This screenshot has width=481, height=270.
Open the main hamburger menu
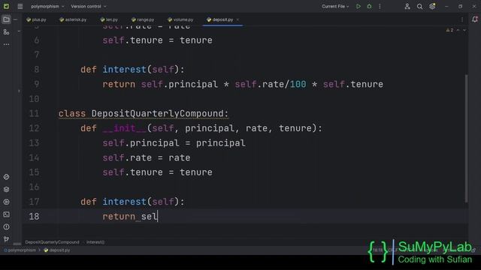(x=20, y=6)
